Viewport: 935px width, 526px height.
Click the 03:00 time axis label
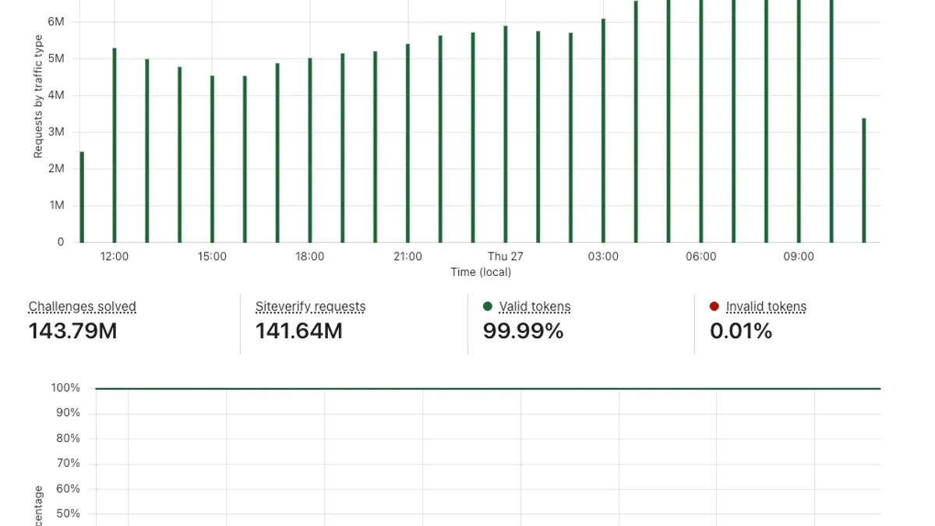603,256
